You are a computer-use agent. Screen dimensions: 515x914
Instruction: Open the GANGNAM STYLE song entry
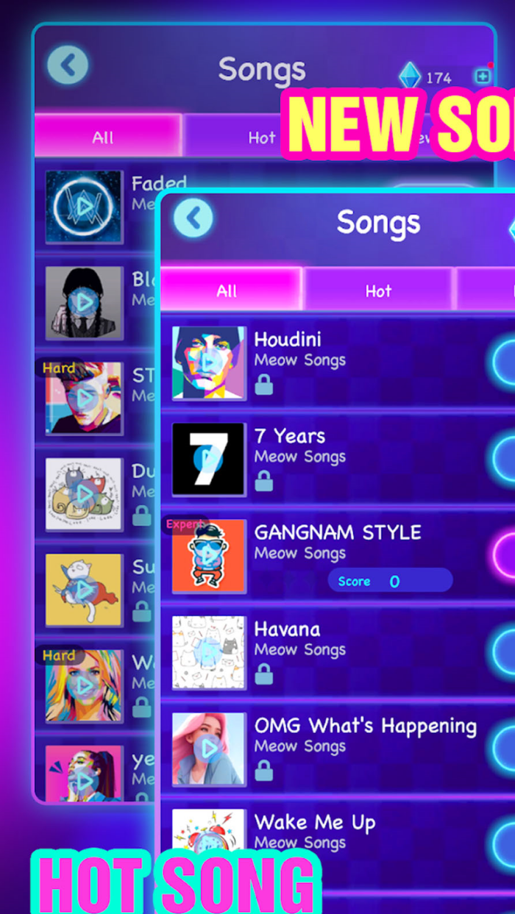pyautogui.click(x=338, y=556)
